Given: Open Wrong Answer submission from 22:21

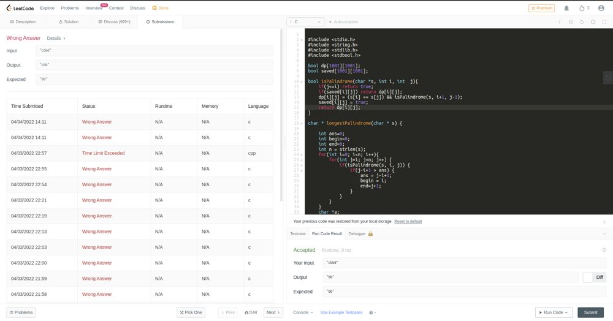Looking at the screenshot, I should (x=97, y=200).
